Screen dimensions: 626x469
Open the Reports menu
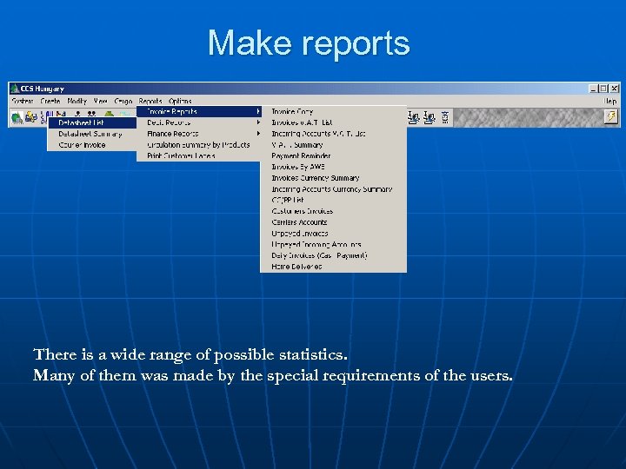tap(150, 101)
